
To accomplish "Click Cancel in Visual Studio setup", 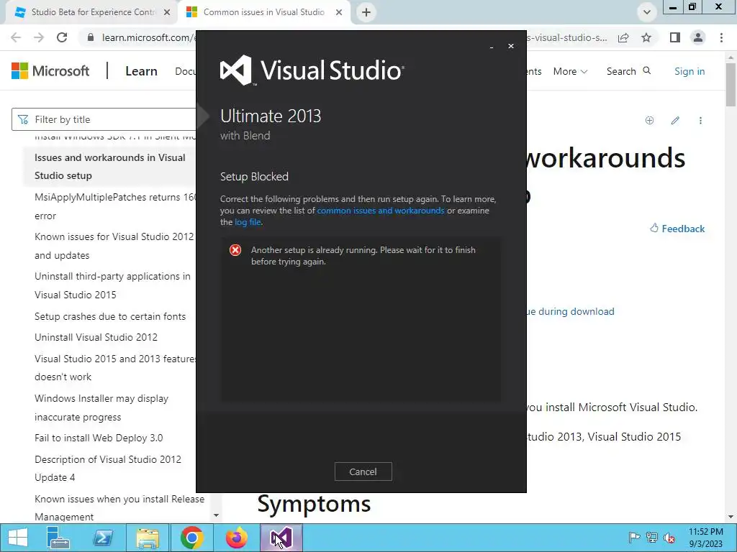I will [363, 471].
